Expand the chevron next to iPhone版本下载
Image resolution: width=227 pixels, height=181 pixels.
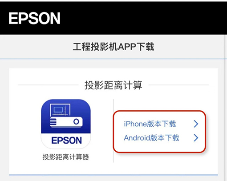(x=196, y=124)
